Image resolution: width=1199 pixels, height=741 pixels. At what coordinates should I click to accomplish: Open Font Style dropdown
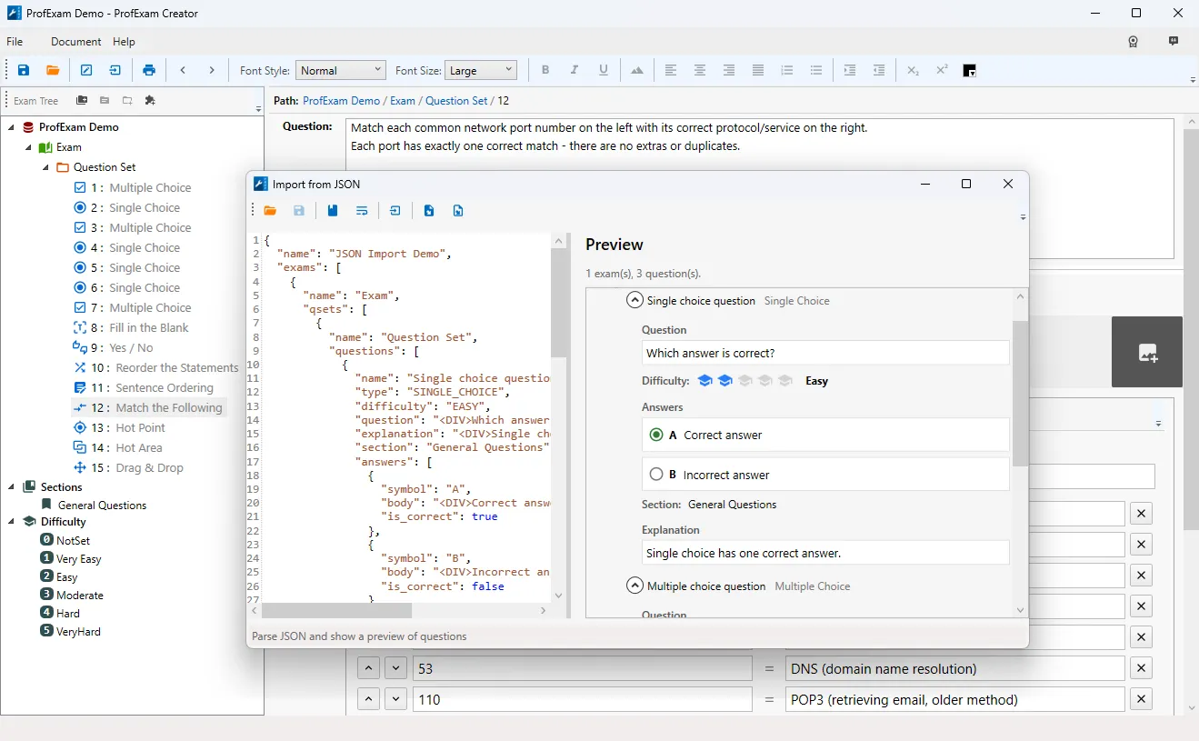tap(341, 70)
